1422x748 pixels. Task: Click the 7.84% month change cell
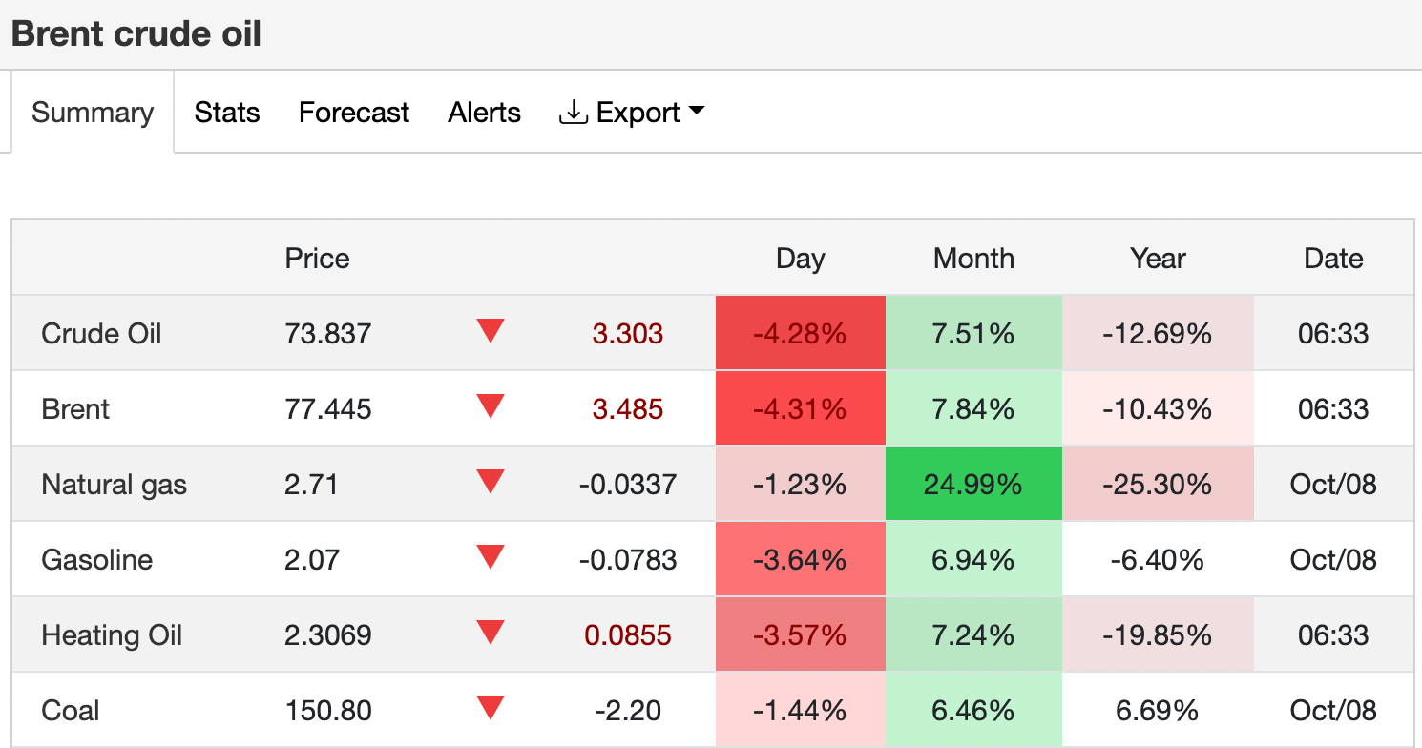(973, 408)
